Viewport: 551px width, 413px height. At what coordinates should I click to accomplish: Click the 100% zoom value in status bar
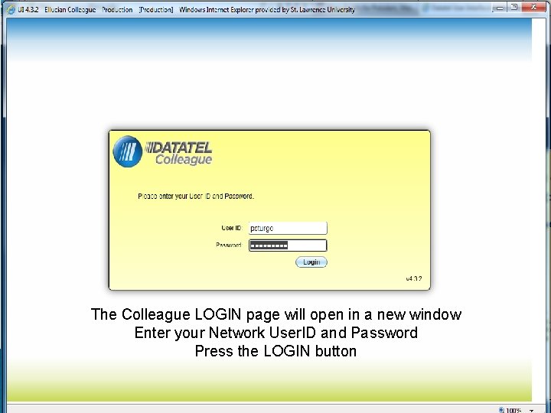pyautogui.click(x=514, y=410)
